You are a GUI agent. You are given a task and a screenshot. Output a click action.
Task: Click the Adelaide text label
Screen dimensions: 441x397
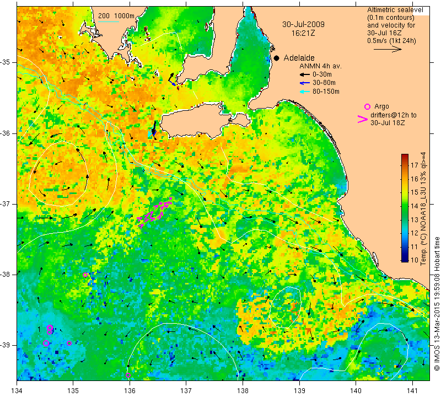pos(299,58)
